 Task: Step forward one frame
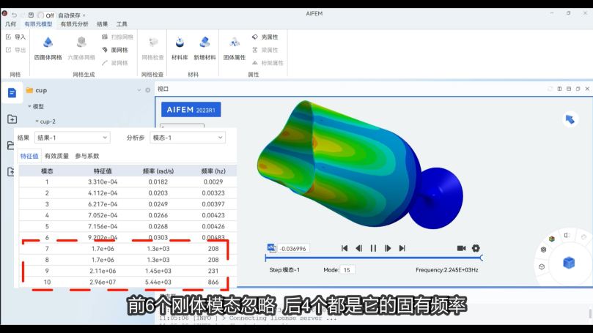388,248
